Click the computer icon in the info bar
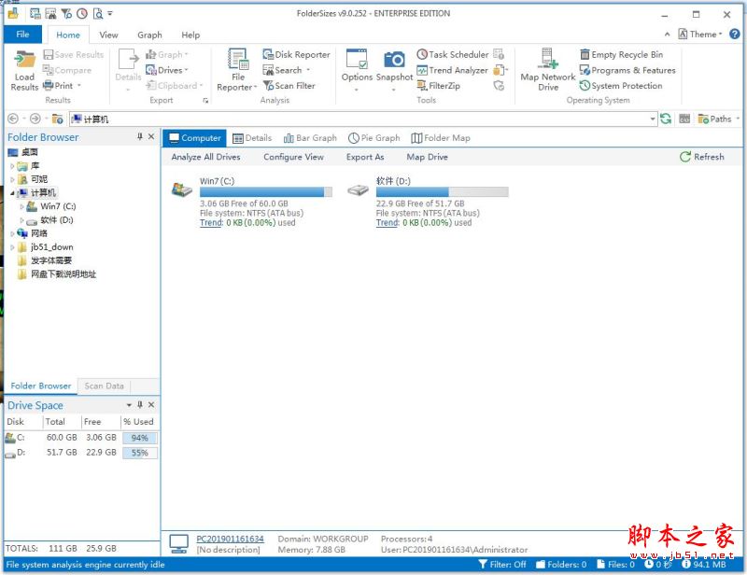Image resolution: width=747 pixels, height=575 pixels. coord(178,543)
